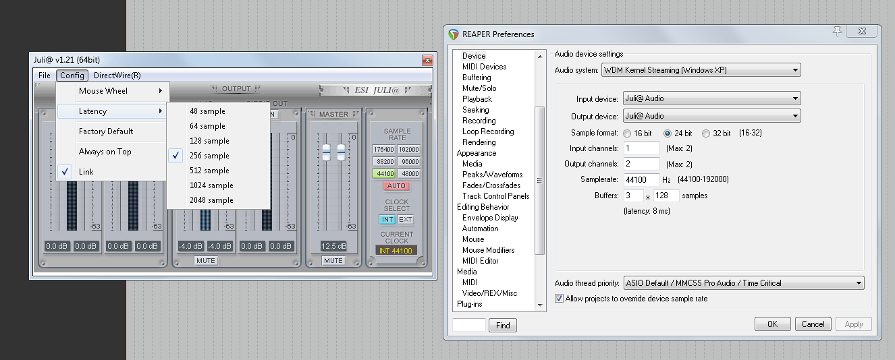Open the Config menu in Juli@

pyautogui.click(x=72, y=76)
